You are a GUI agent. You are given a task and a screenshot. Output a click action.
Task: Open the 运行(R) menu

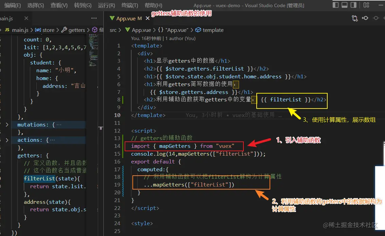pyautogui.click(x=106, y=5)
